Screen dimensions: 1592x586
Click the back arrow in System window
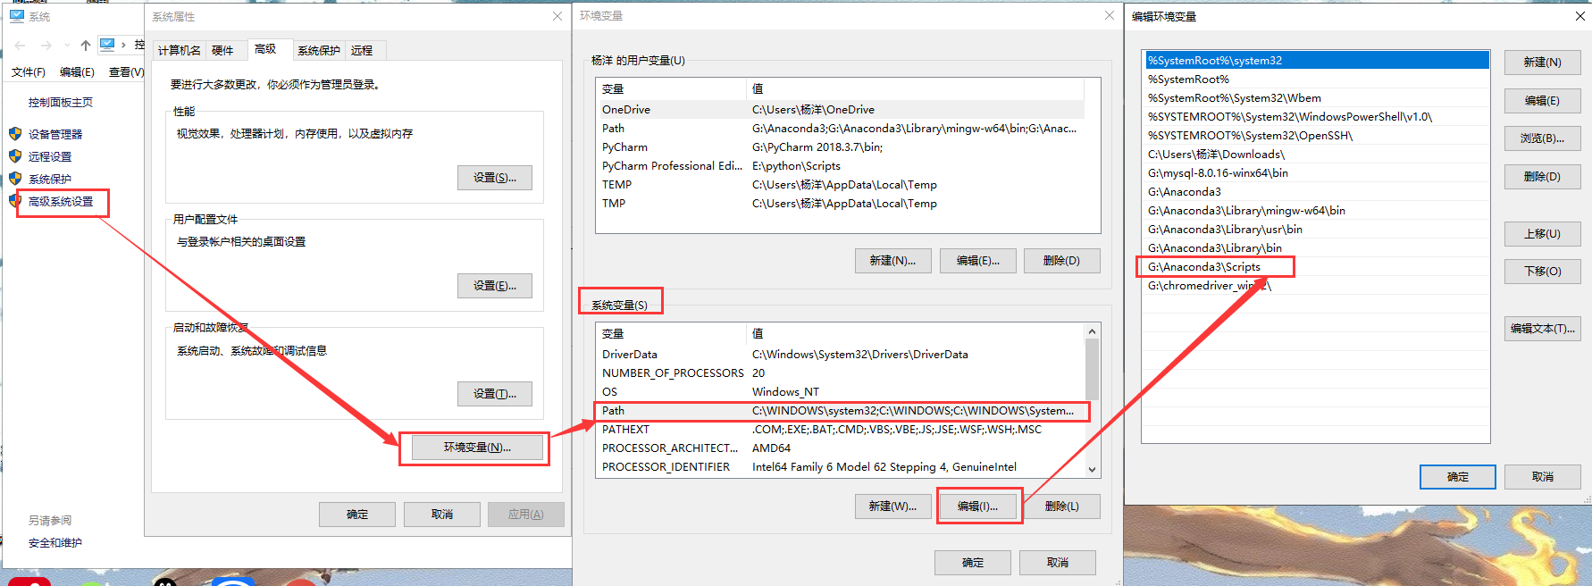click(20, 46)
